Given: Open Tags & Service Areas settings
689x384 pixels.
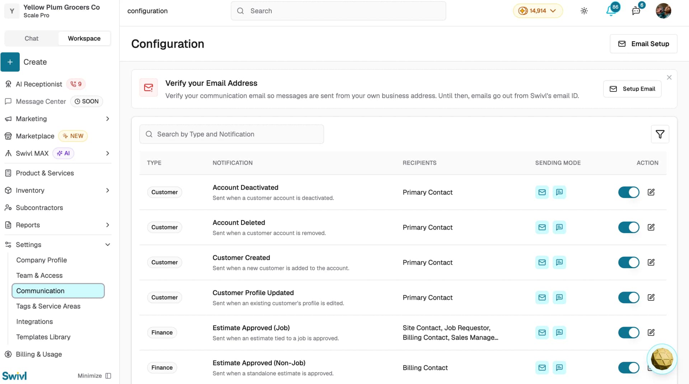Looking at the screenshot, I should (48, 306).
